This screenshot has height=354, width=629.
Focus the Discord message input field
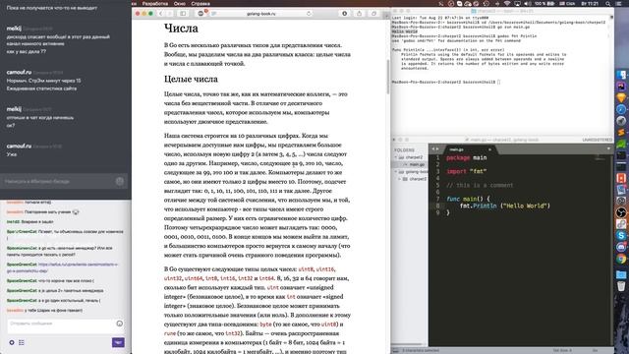pyautogui.click(x=58, y=181)
